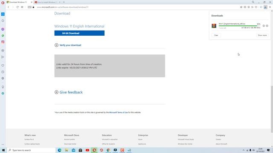
Task: Click the 'Company' footer heading
Action: [221, 135]
